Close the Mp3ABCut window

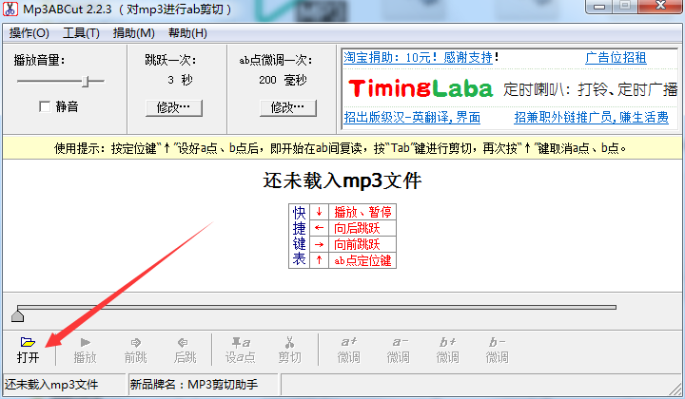[x=660, y=6]
